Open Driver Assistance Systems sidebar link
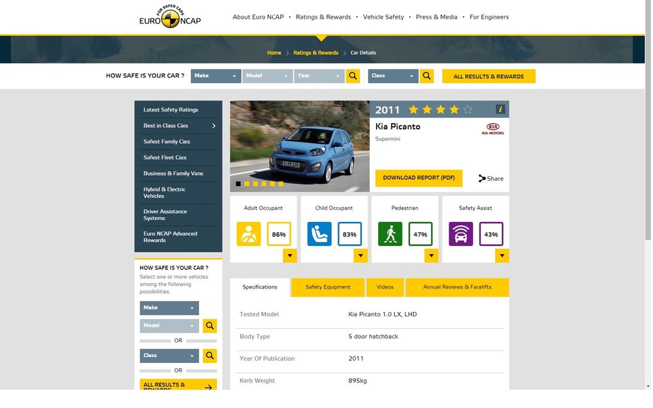 [x=165, y=215]
